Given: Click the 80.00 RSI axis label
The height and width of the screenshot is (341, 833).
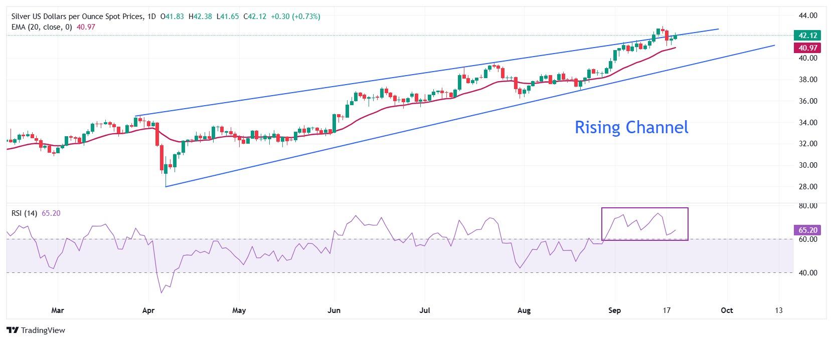Looking at the screenshot, I should tap(808, 206).
